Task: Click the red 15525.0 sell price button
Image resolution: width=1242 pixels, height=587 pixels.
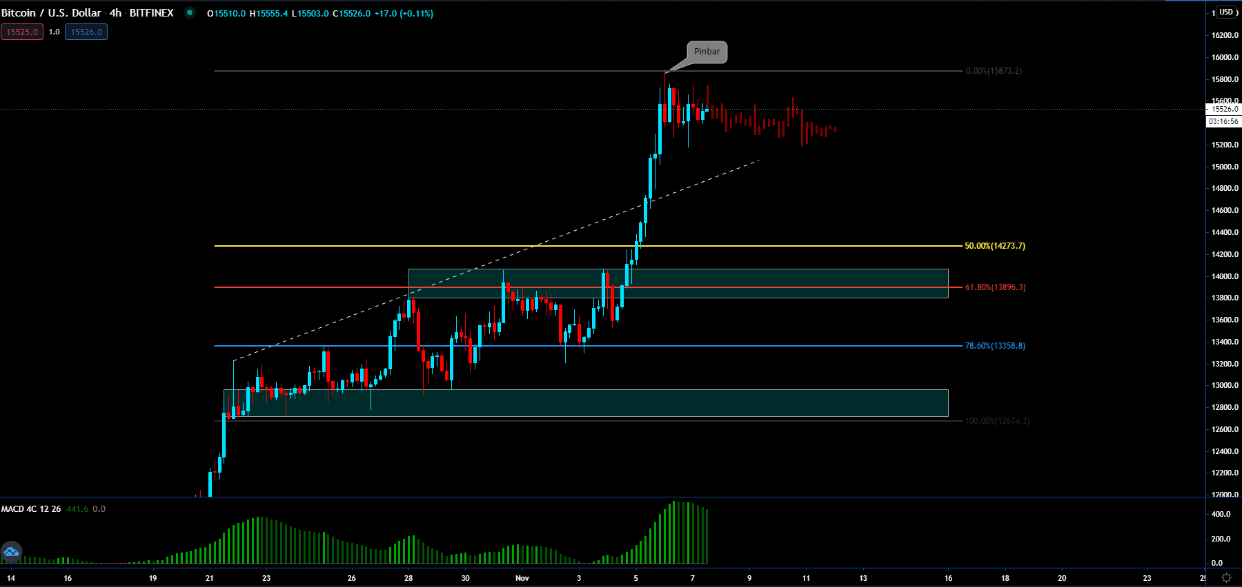Action: (x=22, y=32)
